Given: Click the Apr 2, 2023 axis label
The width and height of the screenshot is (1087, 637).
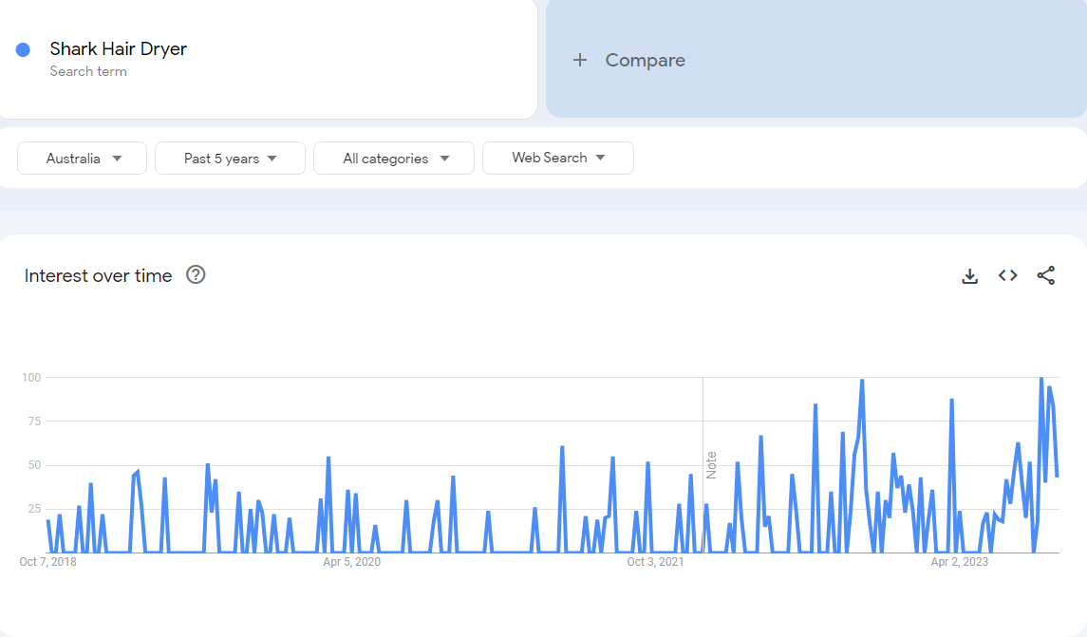Looking at the screenshot, I should pos(960,561).
